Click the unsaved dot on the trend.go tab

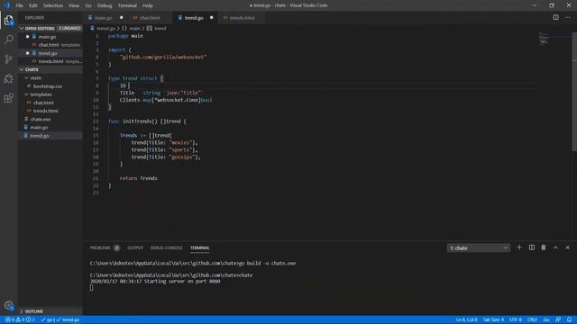click(x=211, y=18)
